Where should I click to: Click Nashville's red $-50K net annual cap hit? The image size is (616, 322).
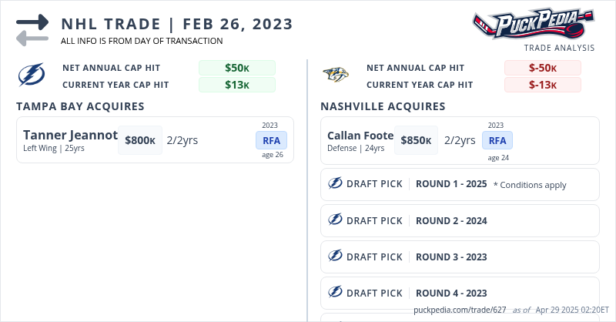[x=542, y=68]
